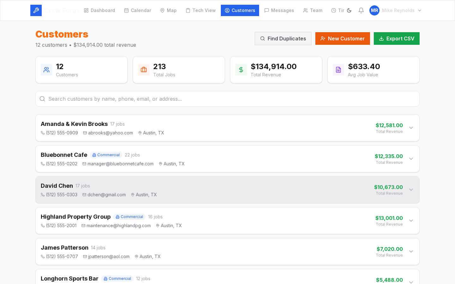
Task: Click Find Duplicates button
Action: (x=283, y=38)
